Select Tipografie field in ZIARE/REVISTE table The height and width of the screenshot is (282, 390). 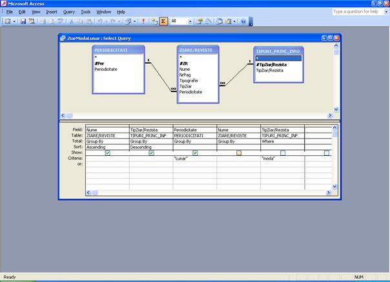click(x=189, y=80)
